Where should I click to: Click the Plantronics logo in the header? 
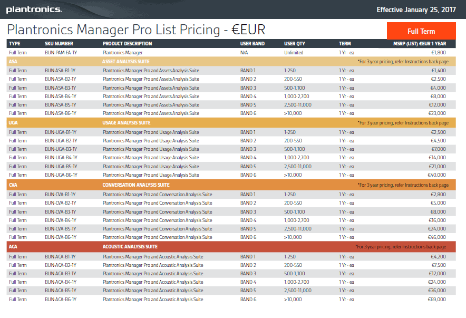(34, 9)
